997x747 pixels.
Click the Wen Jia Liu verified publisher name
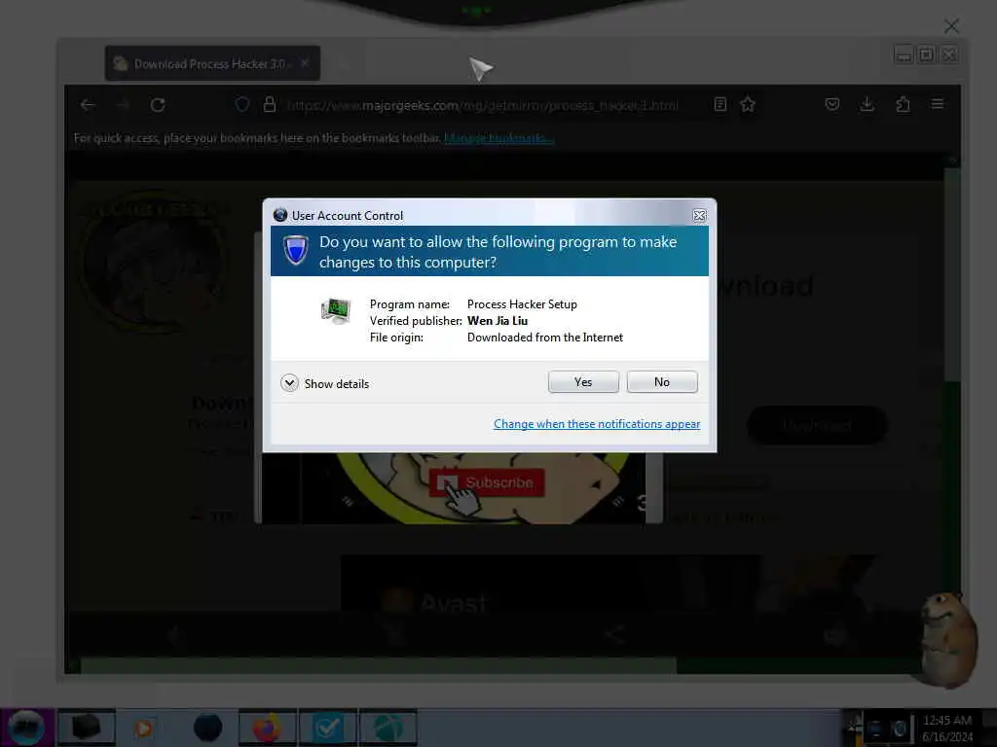498,321
